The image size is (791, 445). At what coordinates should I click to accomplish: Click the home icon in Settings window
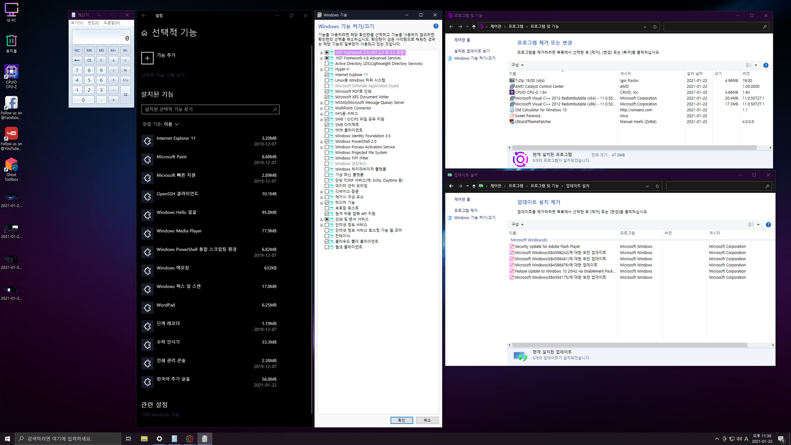pyautogui.click(x=144, y=33)
